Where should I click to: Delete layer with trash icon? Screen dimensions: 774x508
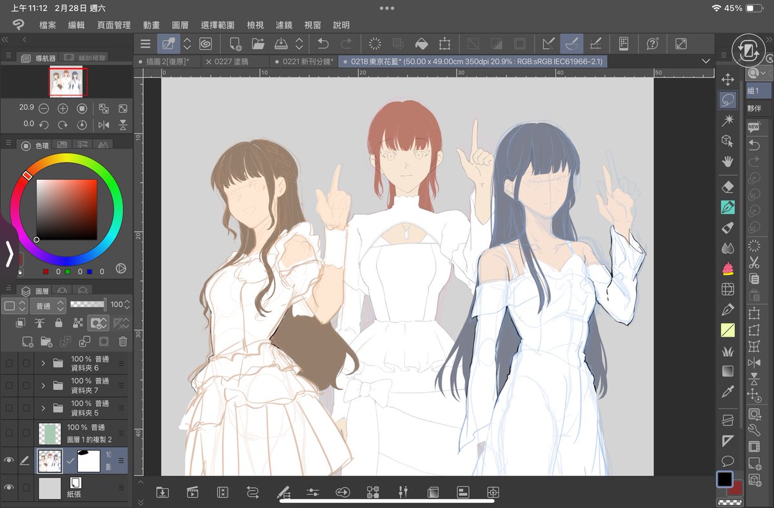coord(123,341)
